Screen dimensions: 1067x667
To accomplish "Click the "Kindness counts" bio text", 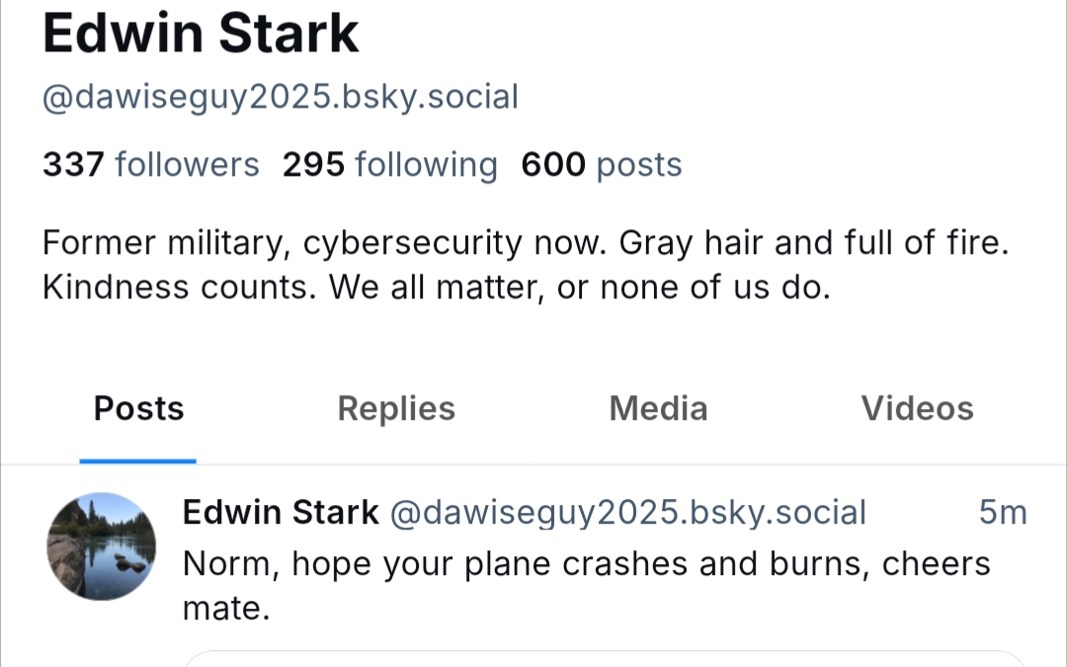I will tap(180, 287).
